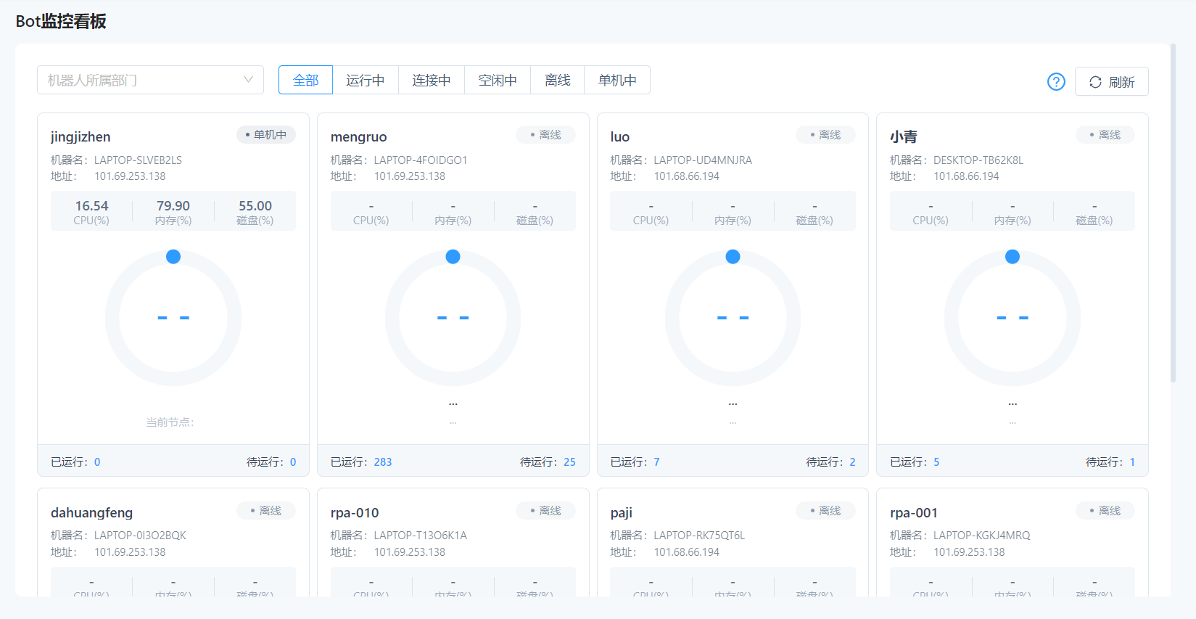
Task: Open the dahuangfeng bot card title
Action: pyautogui.click(x=91, y=512)
